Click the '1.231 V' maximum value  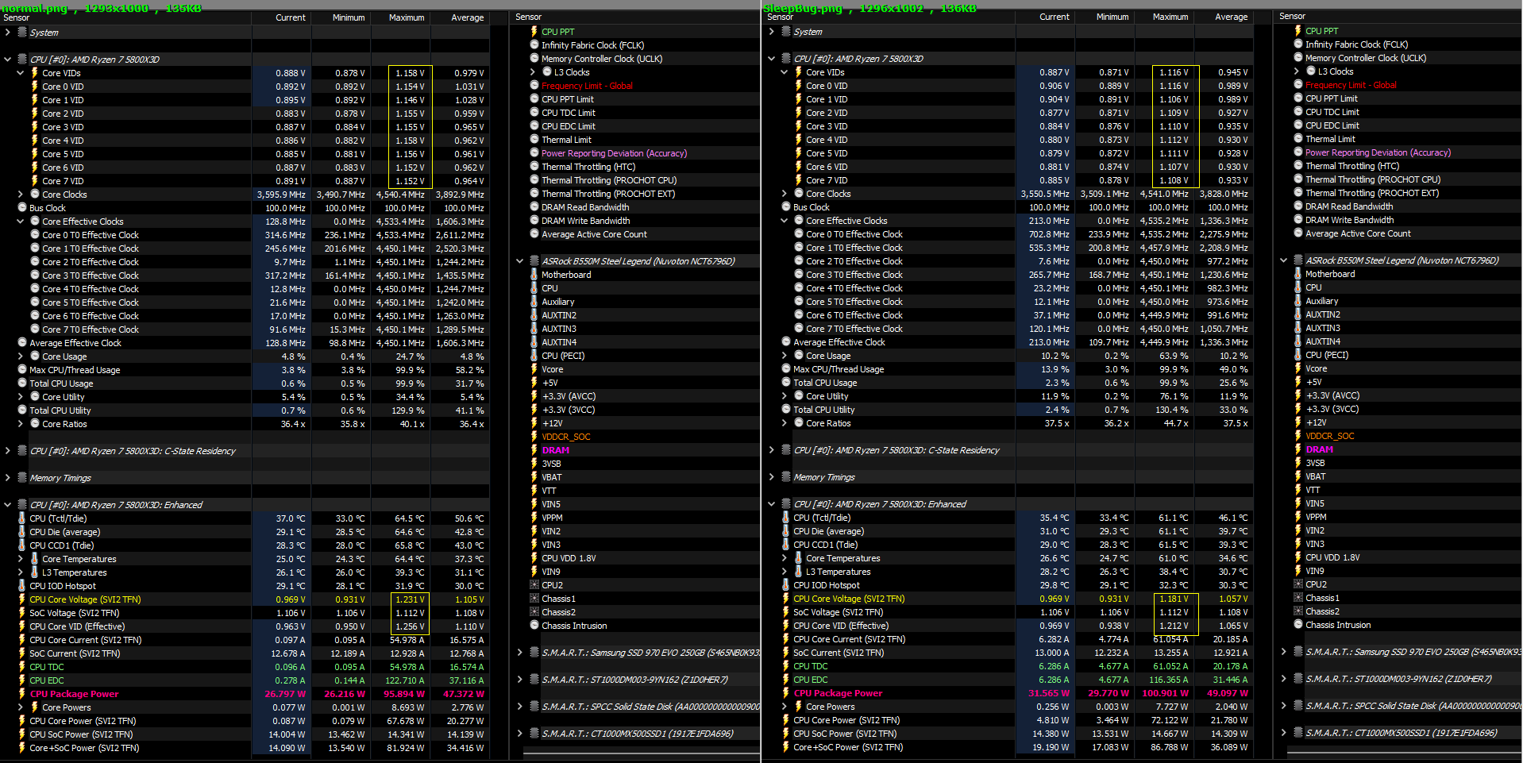pos(410,599)
